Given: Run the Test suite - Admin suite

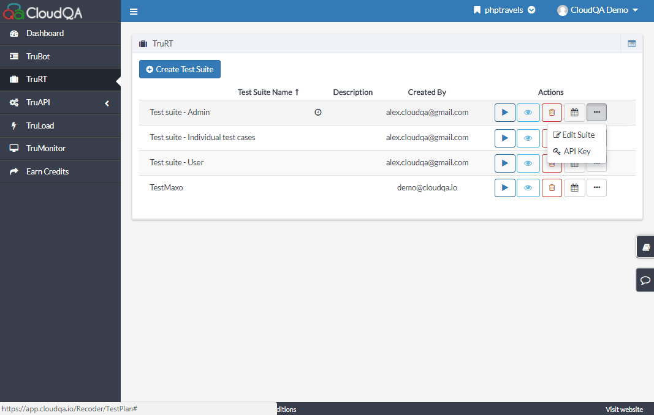Looking at the screenshot, I should pyautogui.click(x=504, y=113).
